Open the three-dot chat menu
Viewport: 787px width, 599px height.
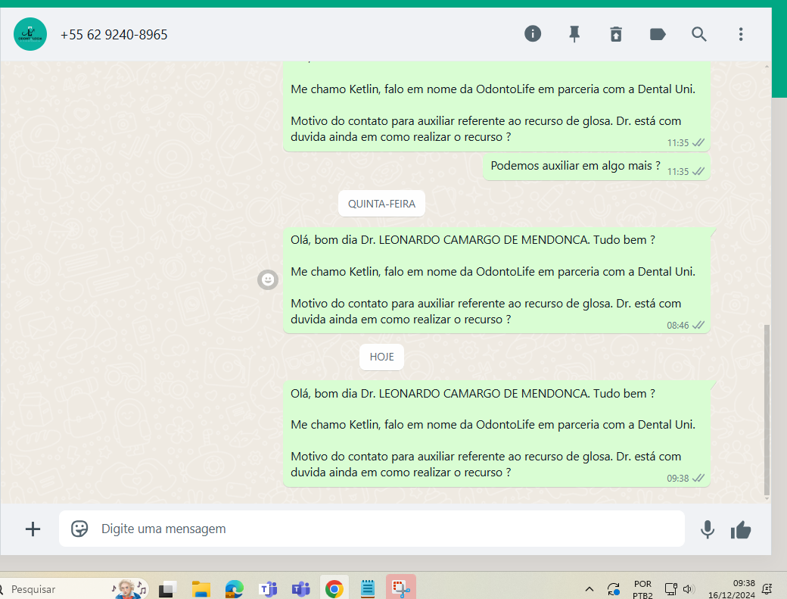[x=741, y=34]
